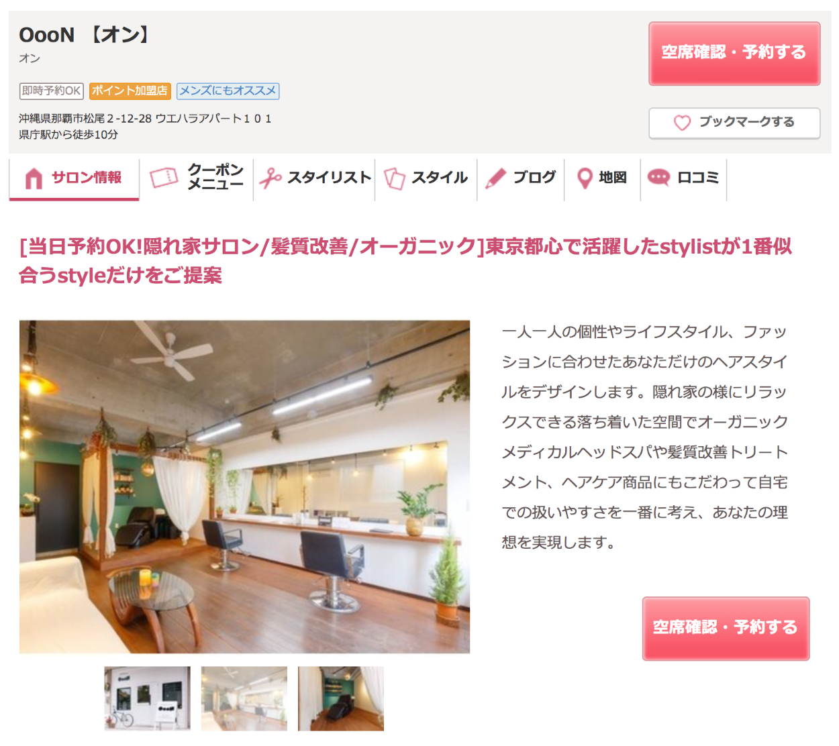This screenshot has width=839, height=746.
Task: Click the メンズにもオススメ tag
Action: point(228,91)
